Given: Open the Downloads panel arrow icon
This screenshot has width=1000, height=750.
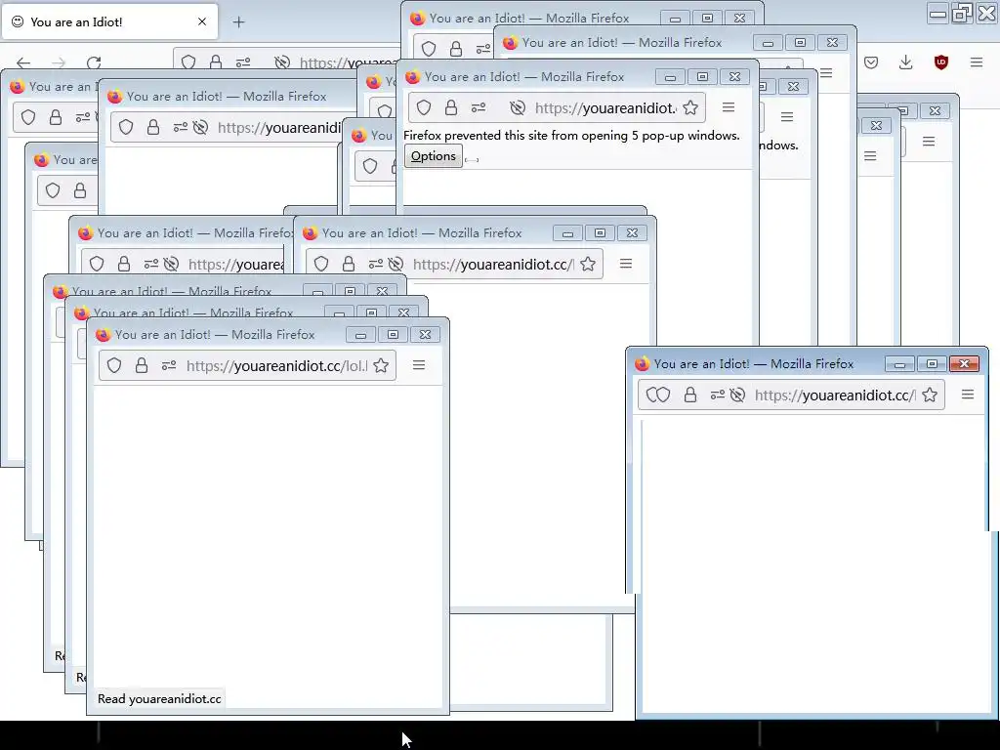Looking at the screenshot, I should click(x=905, y=62).
